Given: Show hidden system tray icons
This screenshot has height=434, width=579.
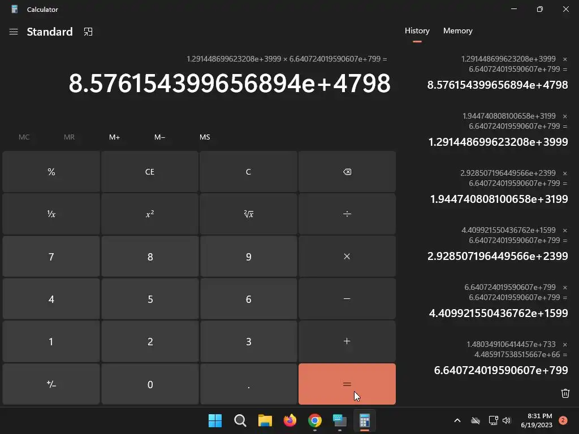Looking at the screenshot, I should click(457, 420).
